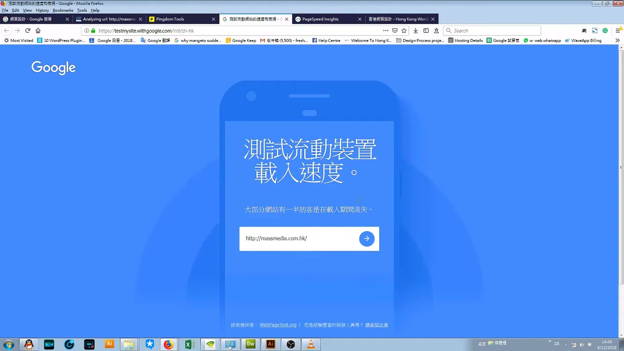Open VLC media player from taskbar

click(311, 345)
